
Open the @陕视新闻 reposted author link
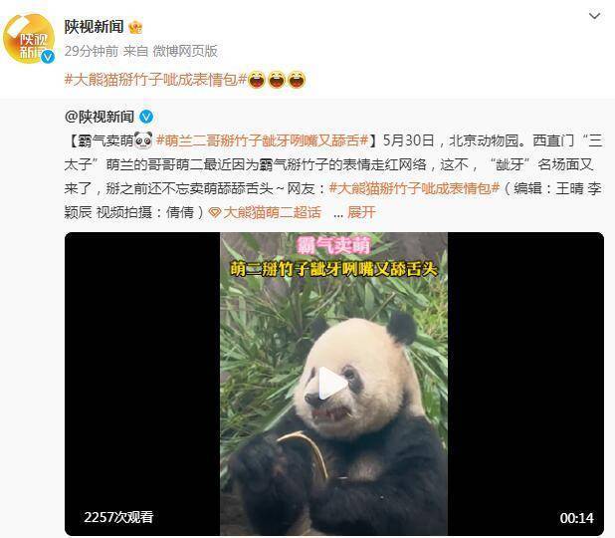100,117
